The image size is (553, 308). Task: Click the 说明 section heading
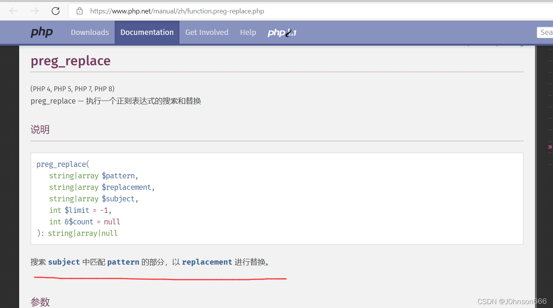tap(40, 129)
